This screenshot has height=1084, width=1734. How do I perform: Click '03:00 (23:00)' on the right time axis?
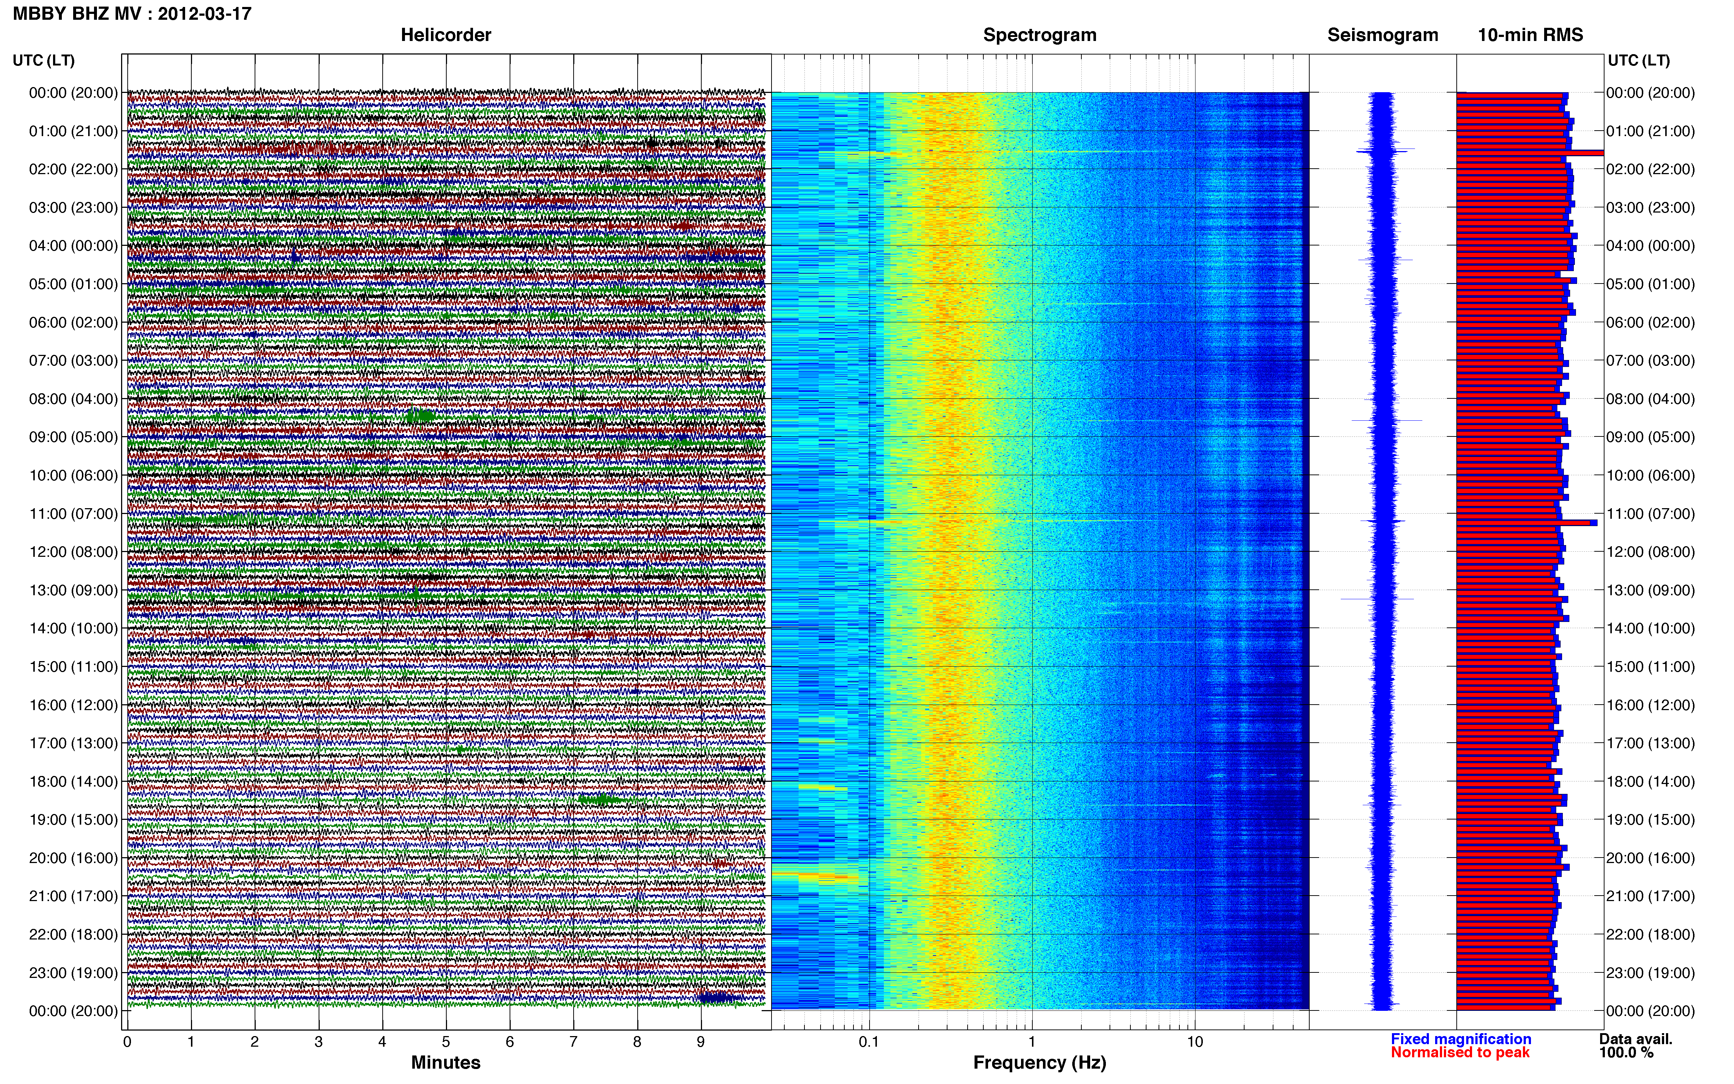click(1651, 208)
